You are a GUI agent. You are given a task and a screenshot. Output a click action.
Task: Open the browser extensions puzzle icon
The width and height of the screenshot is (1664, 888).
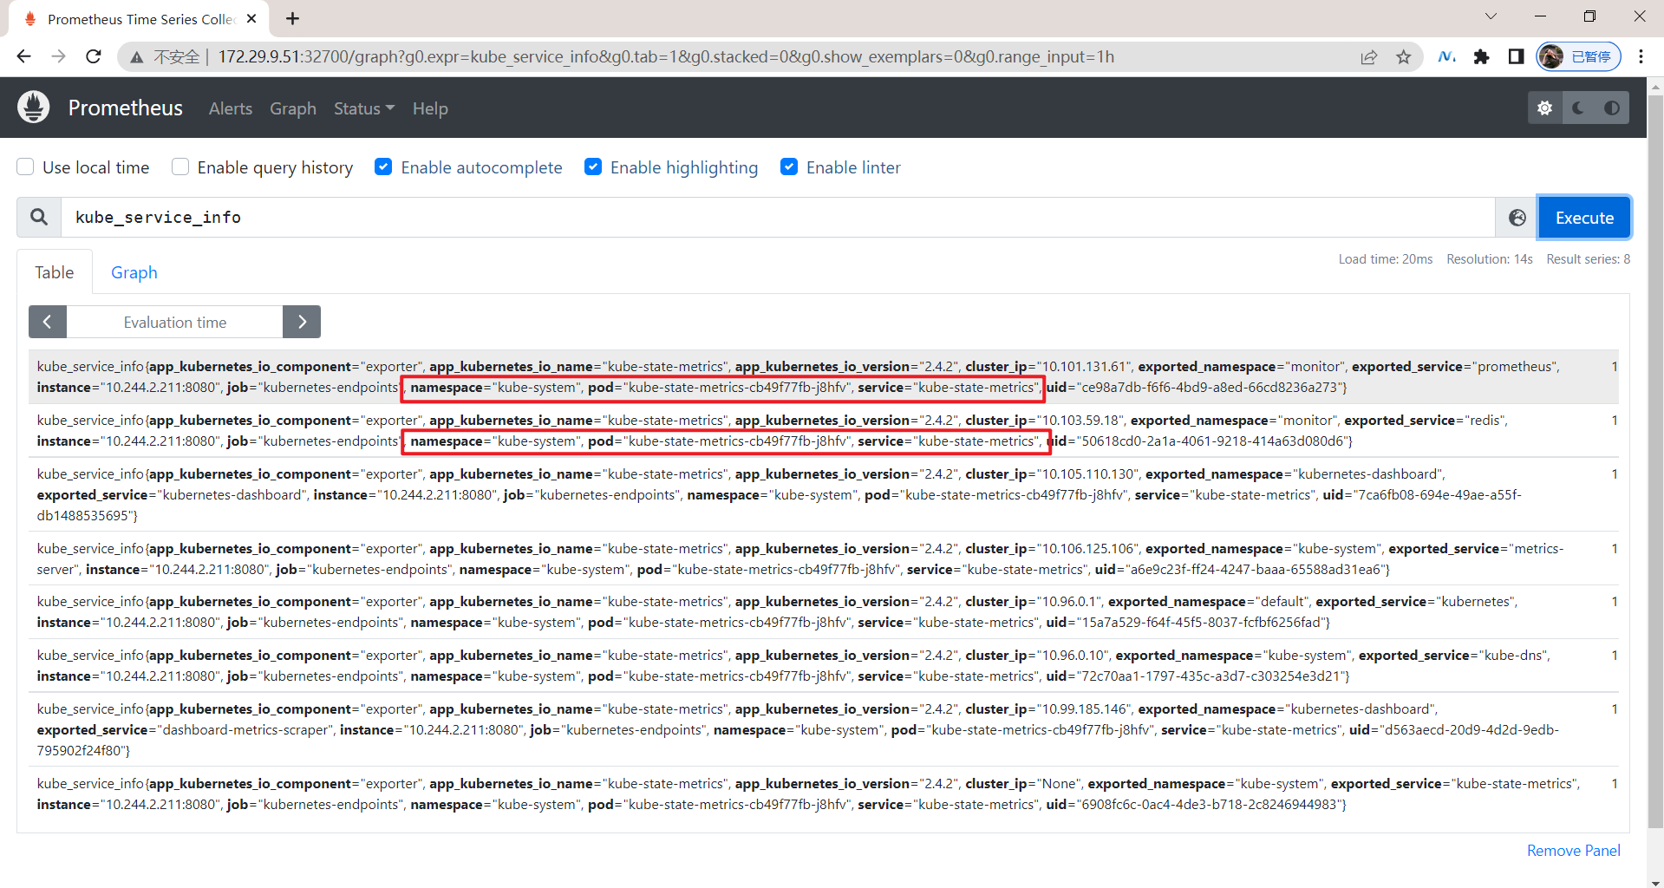click(x=1481, y=57)
